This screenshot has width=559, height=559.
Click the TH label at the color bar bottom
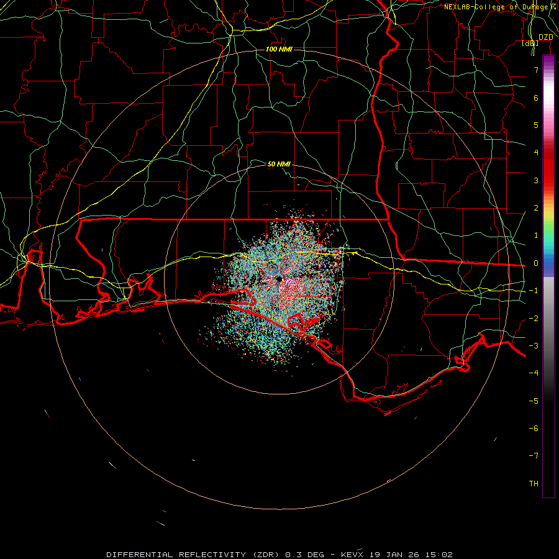534,483
